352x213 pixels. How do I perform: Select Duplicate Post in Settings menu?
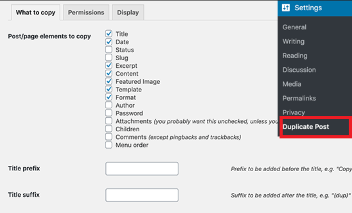306,127
